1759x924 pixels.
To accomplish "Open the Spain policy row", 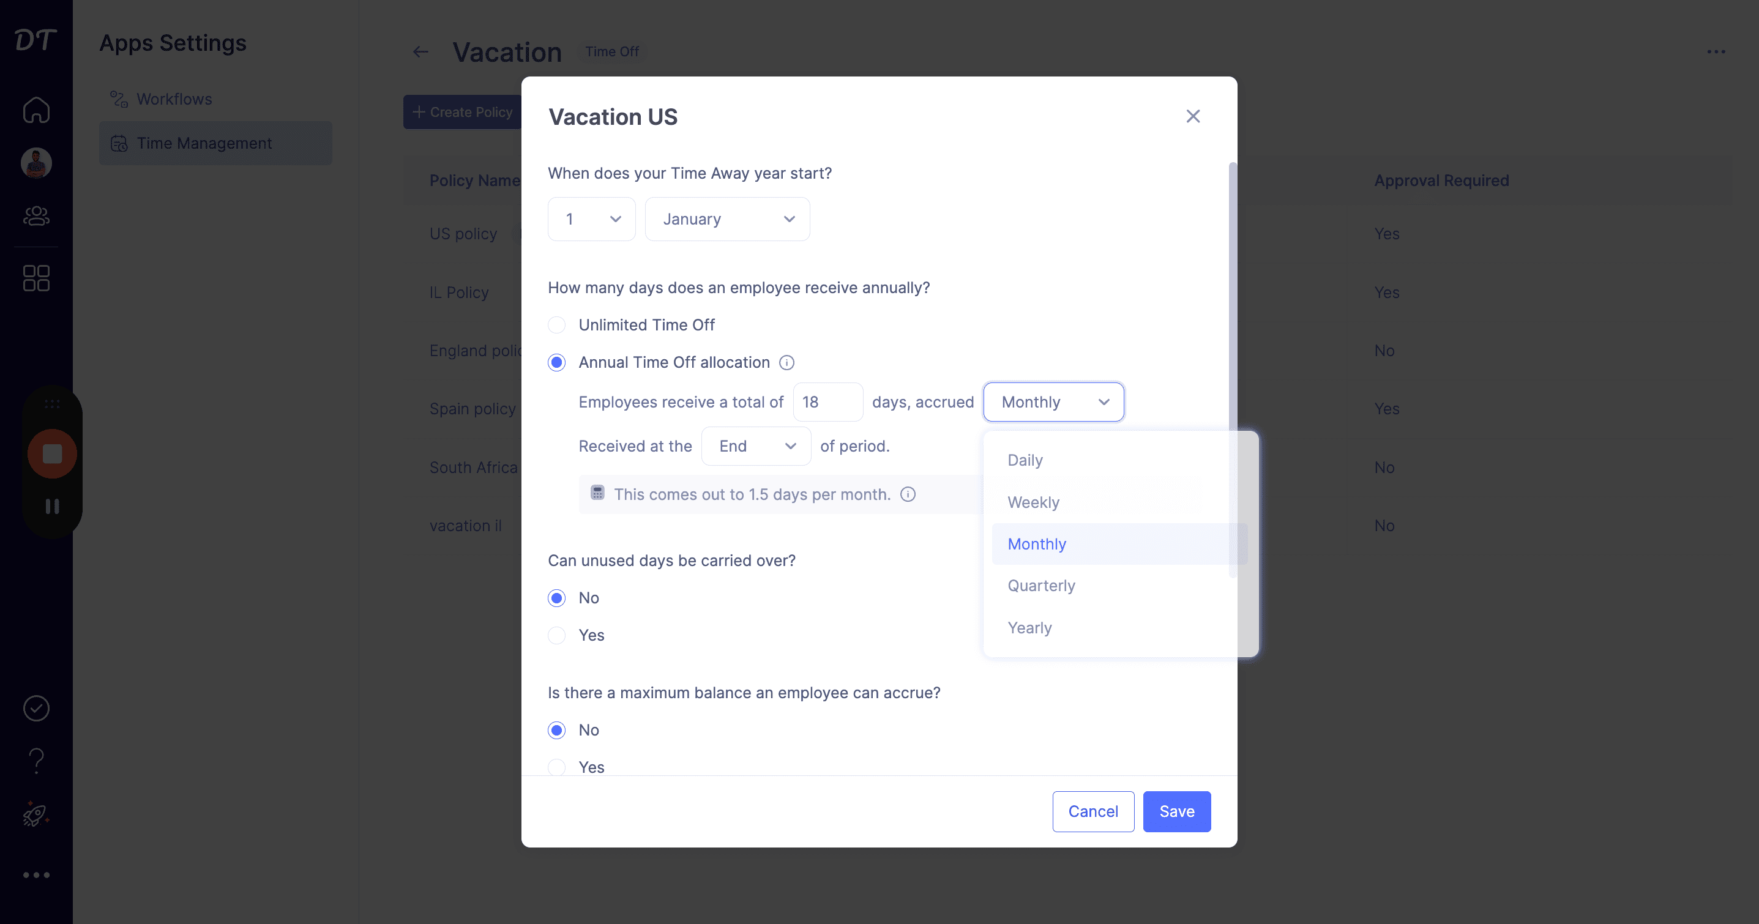I will [472, 409].
